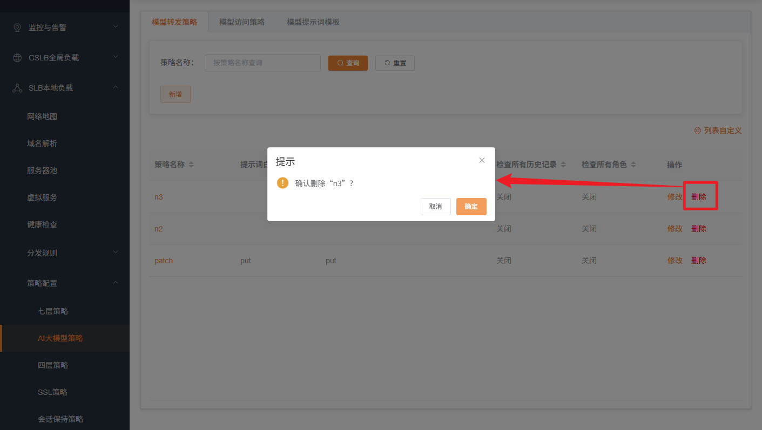Open the 模型提示词模板 tab
The height and width of the screenshot is (430, 762).
click(313, 22)
